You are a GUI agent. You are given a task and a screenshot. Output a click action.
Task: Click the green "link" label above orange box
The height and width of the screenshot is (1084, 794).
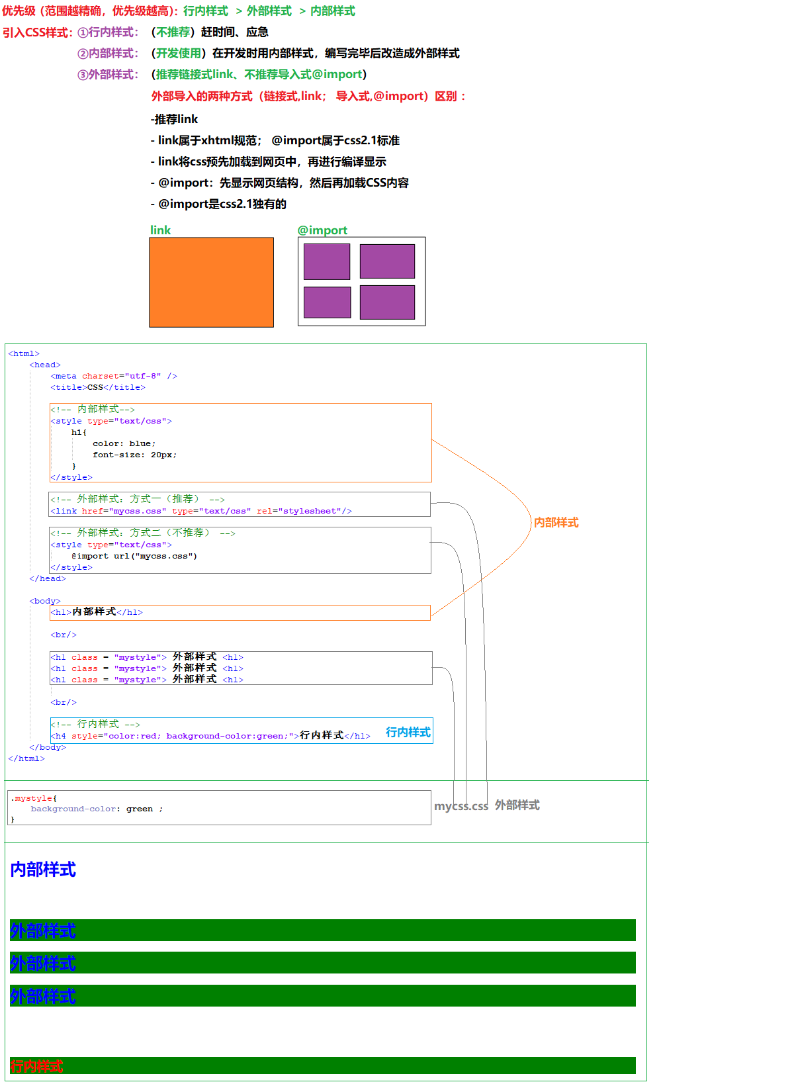click(x=160, y=230)
